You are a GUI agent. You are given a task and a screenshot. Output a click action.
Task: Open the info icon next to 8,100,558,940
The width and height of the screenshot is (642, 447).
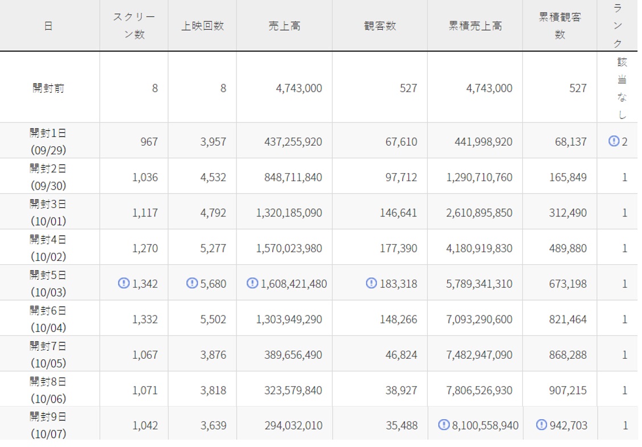click(x=444, y=425)
